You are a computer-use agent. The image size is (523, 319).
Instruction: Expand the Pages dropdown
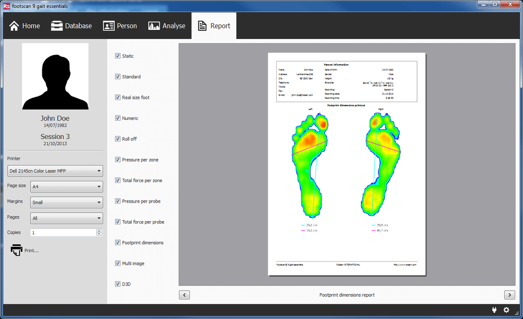(67, 218)
